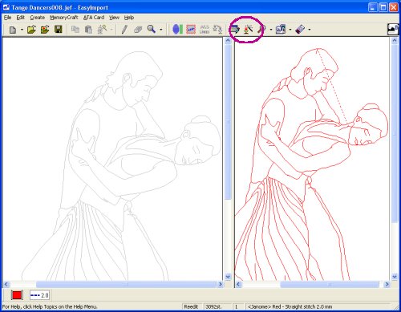Open the ATA Card menu
This screenshot has height=312, width=401.
point(94,18)
